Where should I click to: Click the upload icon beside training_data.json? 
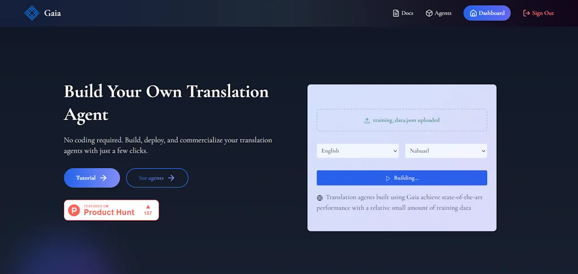pos(367,121)
